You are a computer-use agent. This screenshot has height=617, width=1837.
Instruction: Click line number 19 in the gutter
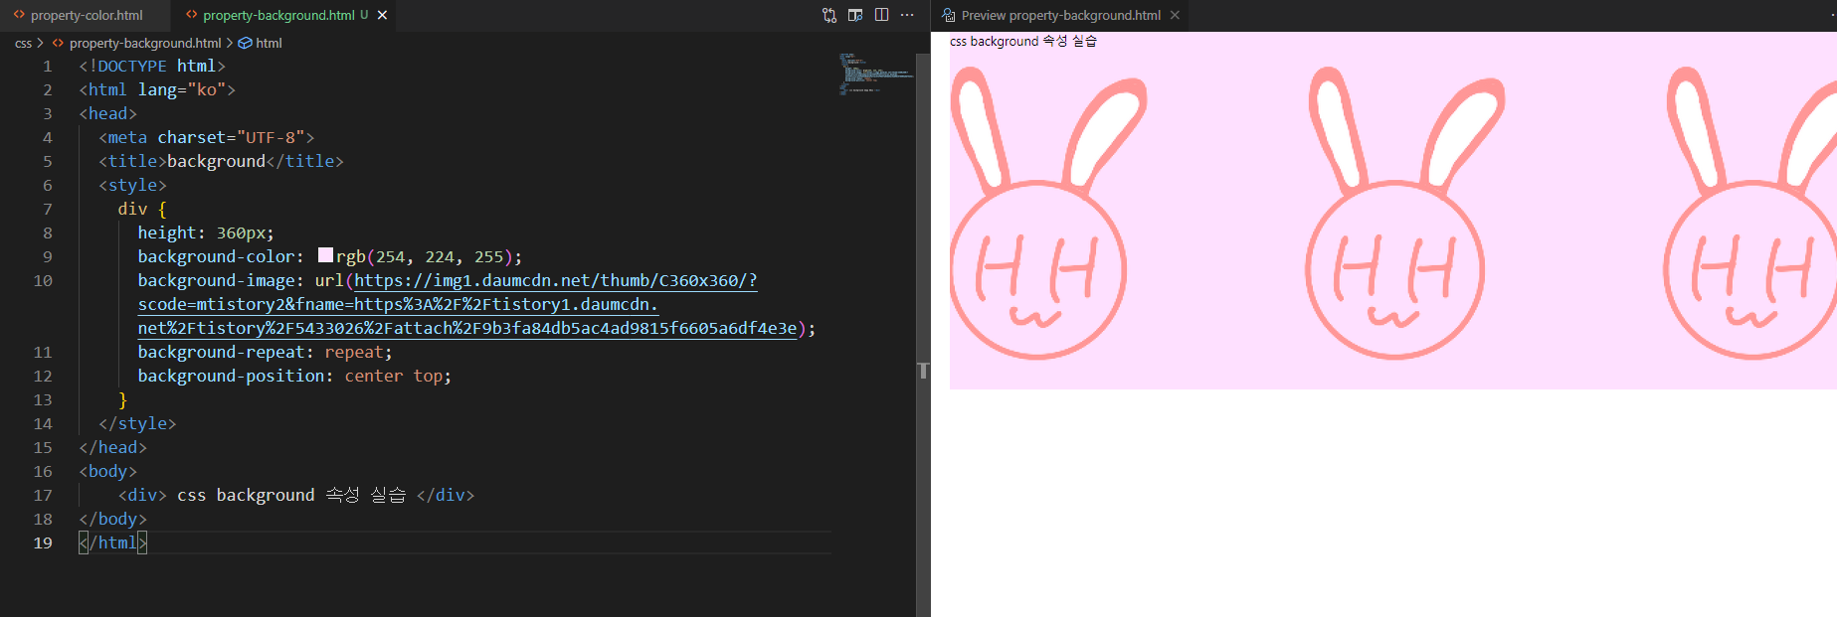(43, 542)
